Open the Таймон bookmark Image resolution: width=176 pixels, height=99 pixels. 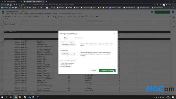[4, 8]
